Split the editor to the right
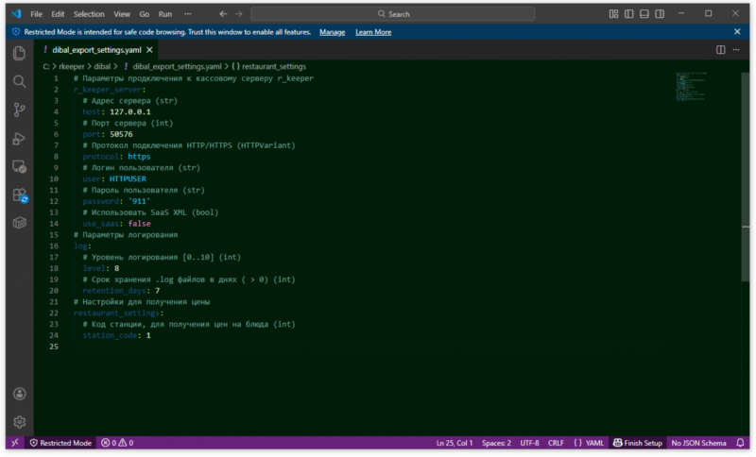This screenshot has width=756, height=457. (x=721, y=50)
